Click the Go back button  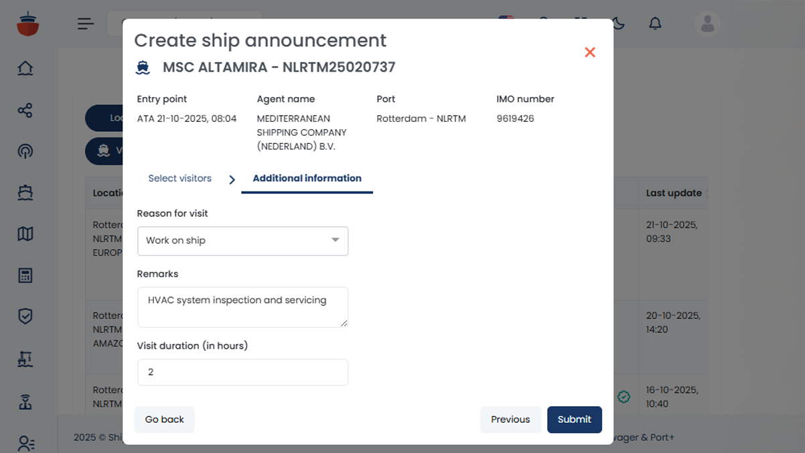point(164,420)
